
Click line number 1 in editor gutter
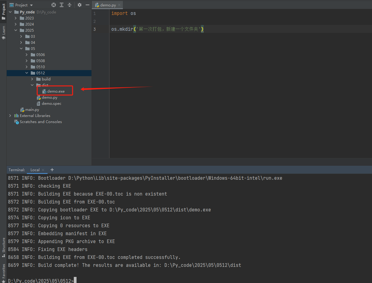(x=95, y=13)
